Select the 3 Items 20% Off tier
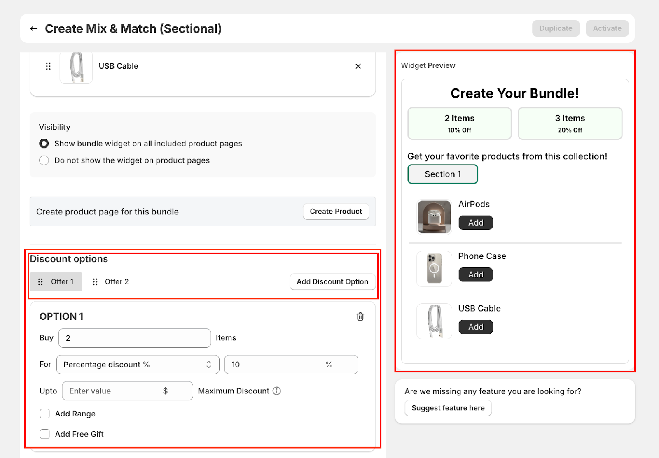The height and width of the screenshot is (458, 659). 570,123
